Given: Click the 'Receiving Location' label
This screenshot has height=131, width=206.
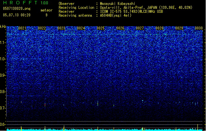Looking at the screenshot, I should (76, 8).
